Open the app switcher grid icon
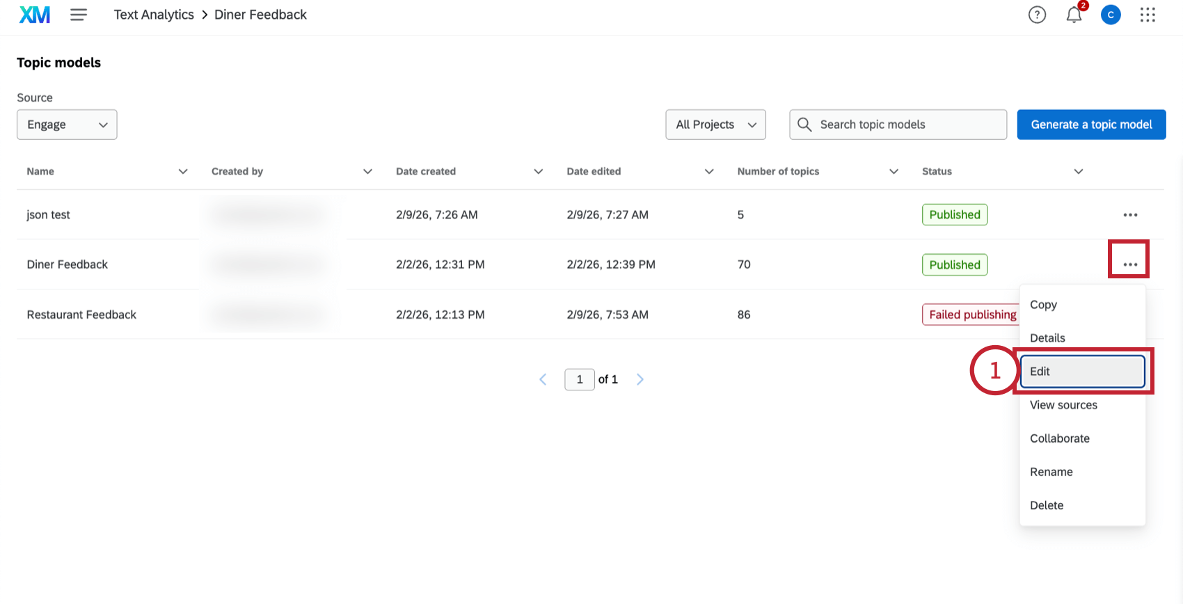 (1148, 15)
